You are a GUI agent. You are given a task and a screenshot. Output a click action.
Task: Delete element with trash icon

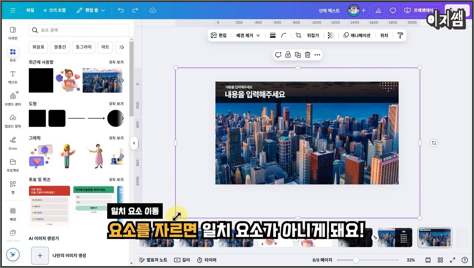tap(308, 55)
